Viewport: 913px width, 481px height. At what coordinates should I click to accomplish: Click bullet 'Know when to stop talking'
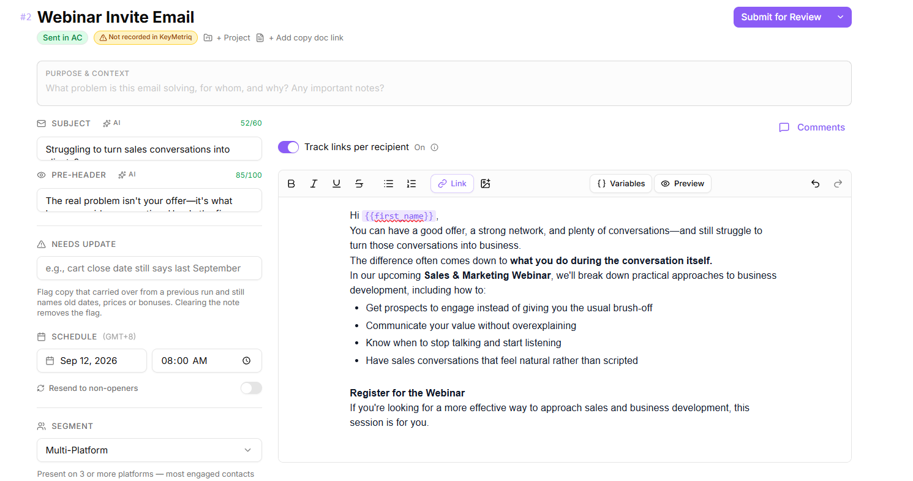click(464, 343)
